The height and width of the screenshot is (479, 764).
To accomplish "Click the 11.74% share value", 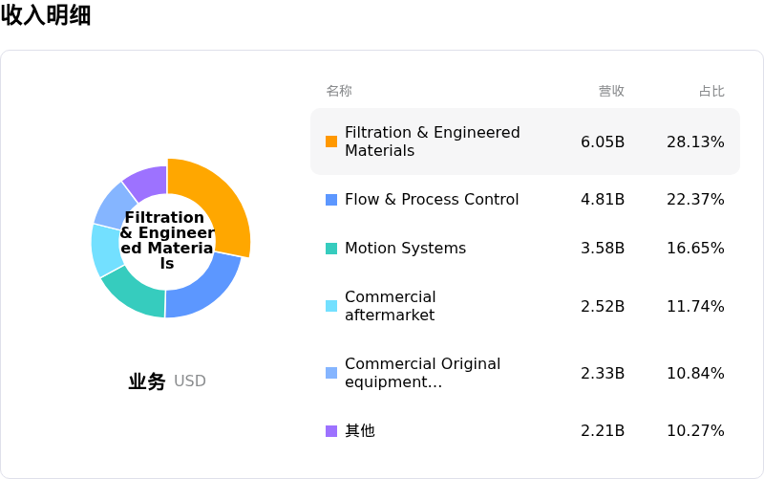I will pyautogui.click(x=695, y=306).
